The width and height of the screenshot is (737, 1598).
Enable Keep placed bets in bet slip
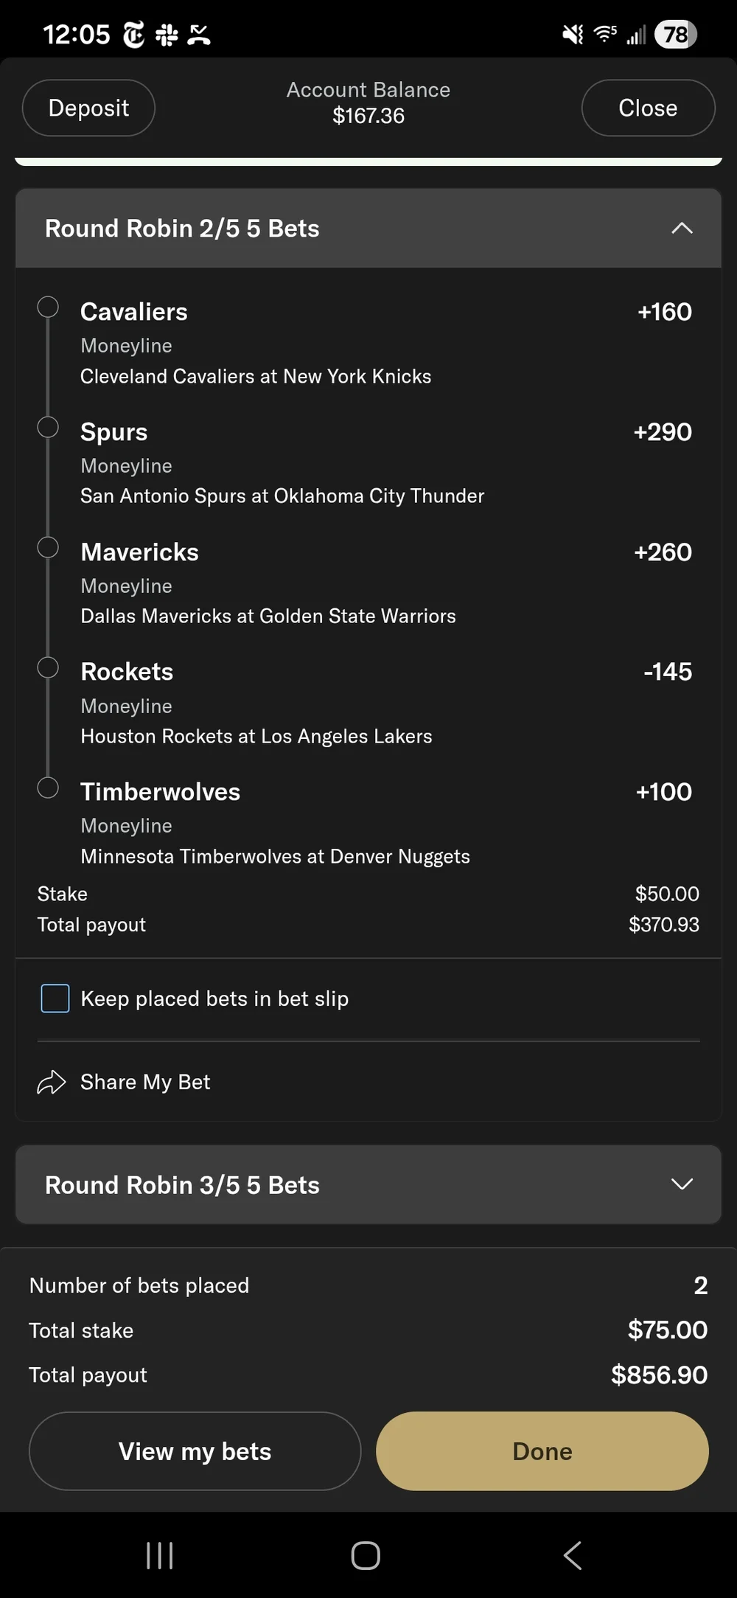(55, 998)
